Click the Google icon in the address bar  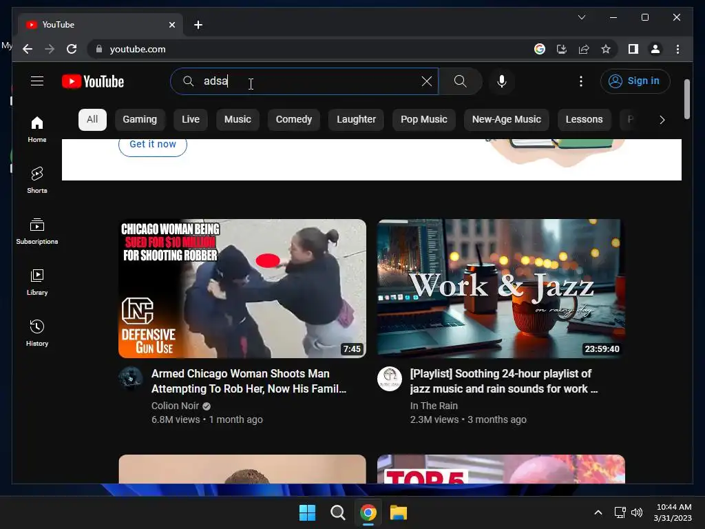[540, 49]
